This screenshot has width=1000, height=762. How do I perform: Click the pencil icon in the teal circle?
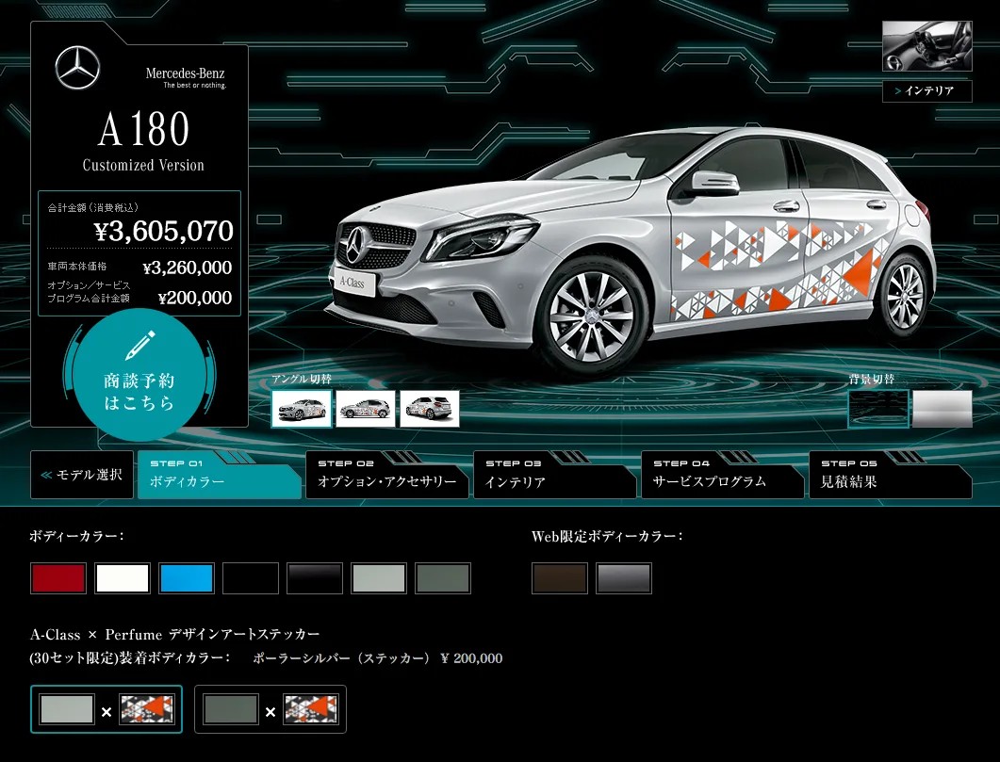(x=140, y=344)
